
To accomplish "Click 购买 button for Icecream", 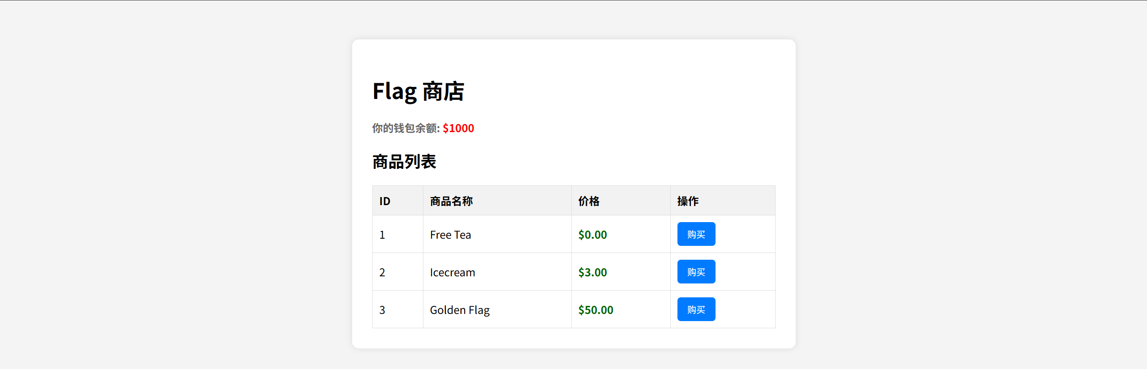I will click(696, 272).
